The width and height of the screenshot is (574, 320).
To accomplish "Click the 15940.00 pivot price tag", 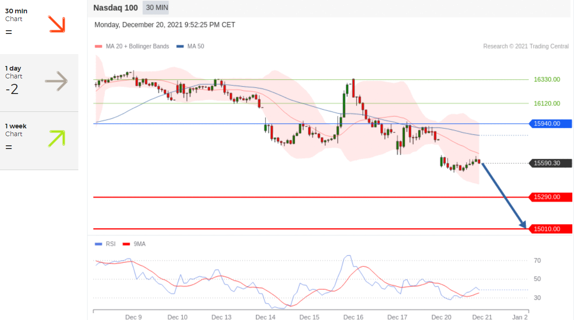I will (550, 123).
